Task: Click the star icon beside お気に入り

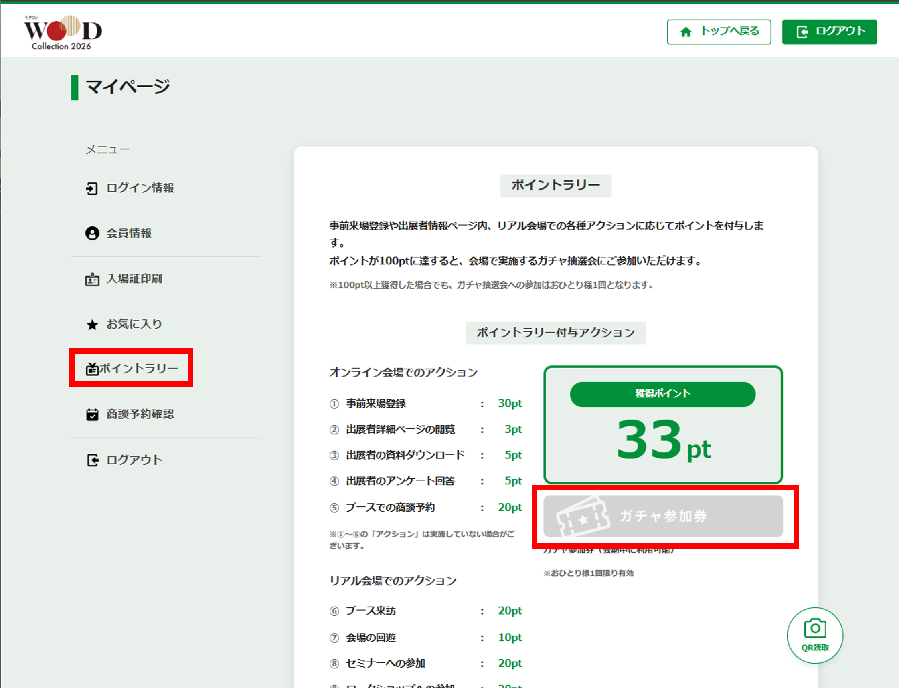Action: [x=92, y=325]
